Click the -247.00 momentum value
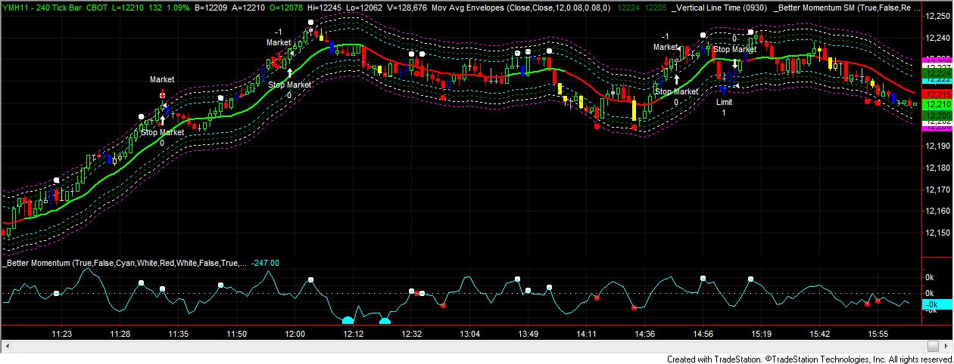The image size is (954, 364). click(x=265, y=263)
